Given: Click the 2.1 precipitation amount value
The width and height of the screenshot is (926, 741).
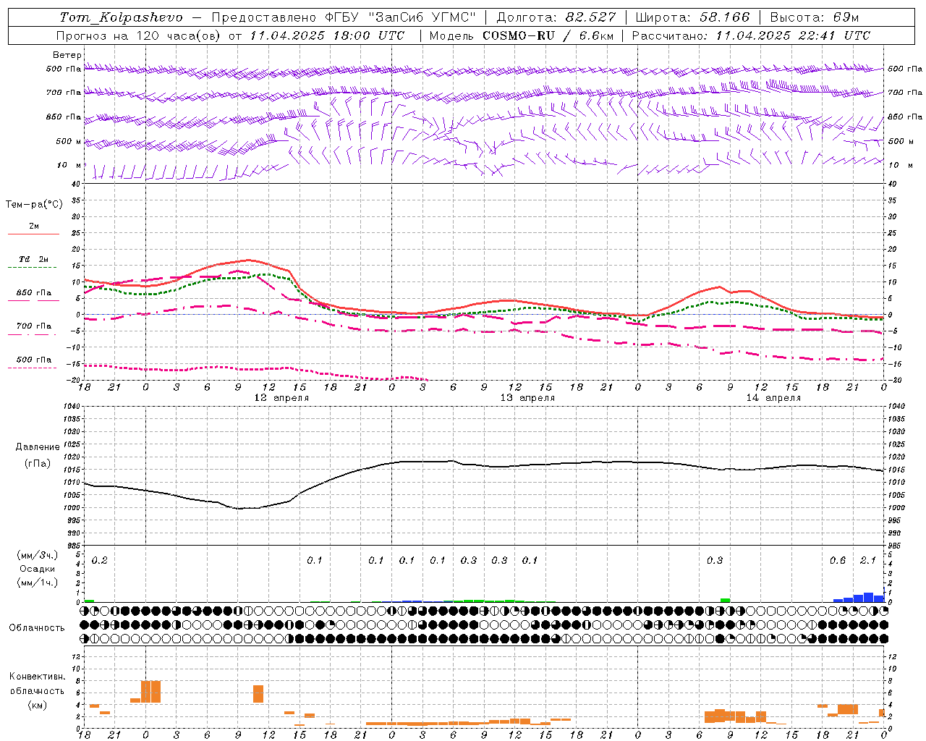Looking at the screenshot, I should click(x=868, y=560).
